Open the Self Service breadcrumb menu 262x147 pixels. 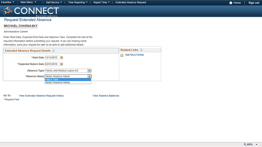(x=54, y=2)
